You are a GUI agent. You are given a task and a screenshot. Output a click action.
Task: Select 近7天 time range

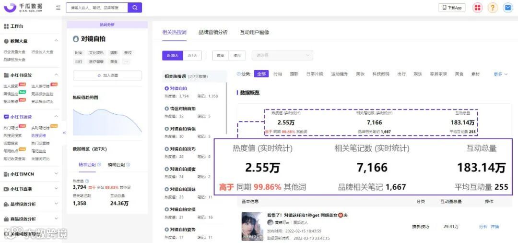click(192, 56)
